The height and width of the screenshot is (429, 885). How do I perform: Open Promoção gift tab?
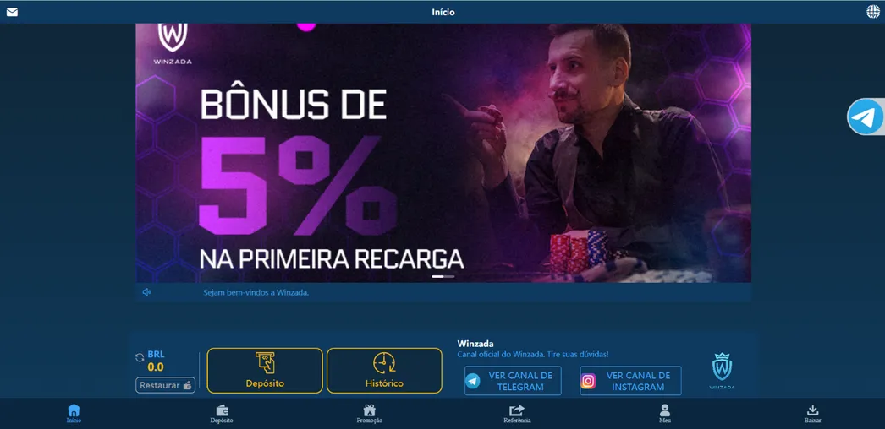pyautogui.click(x=370, y=414)
